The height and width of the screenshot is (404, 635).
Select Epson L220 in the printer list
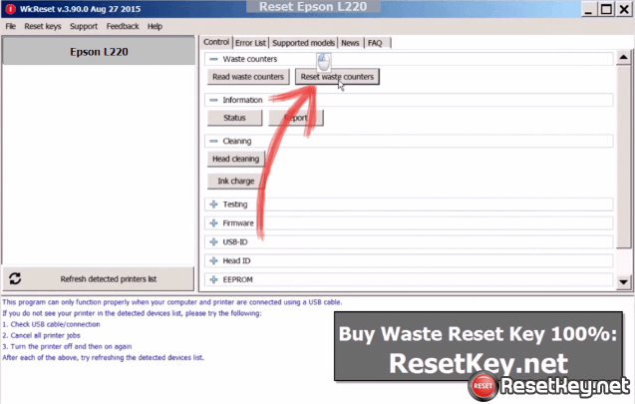(99, 52)
